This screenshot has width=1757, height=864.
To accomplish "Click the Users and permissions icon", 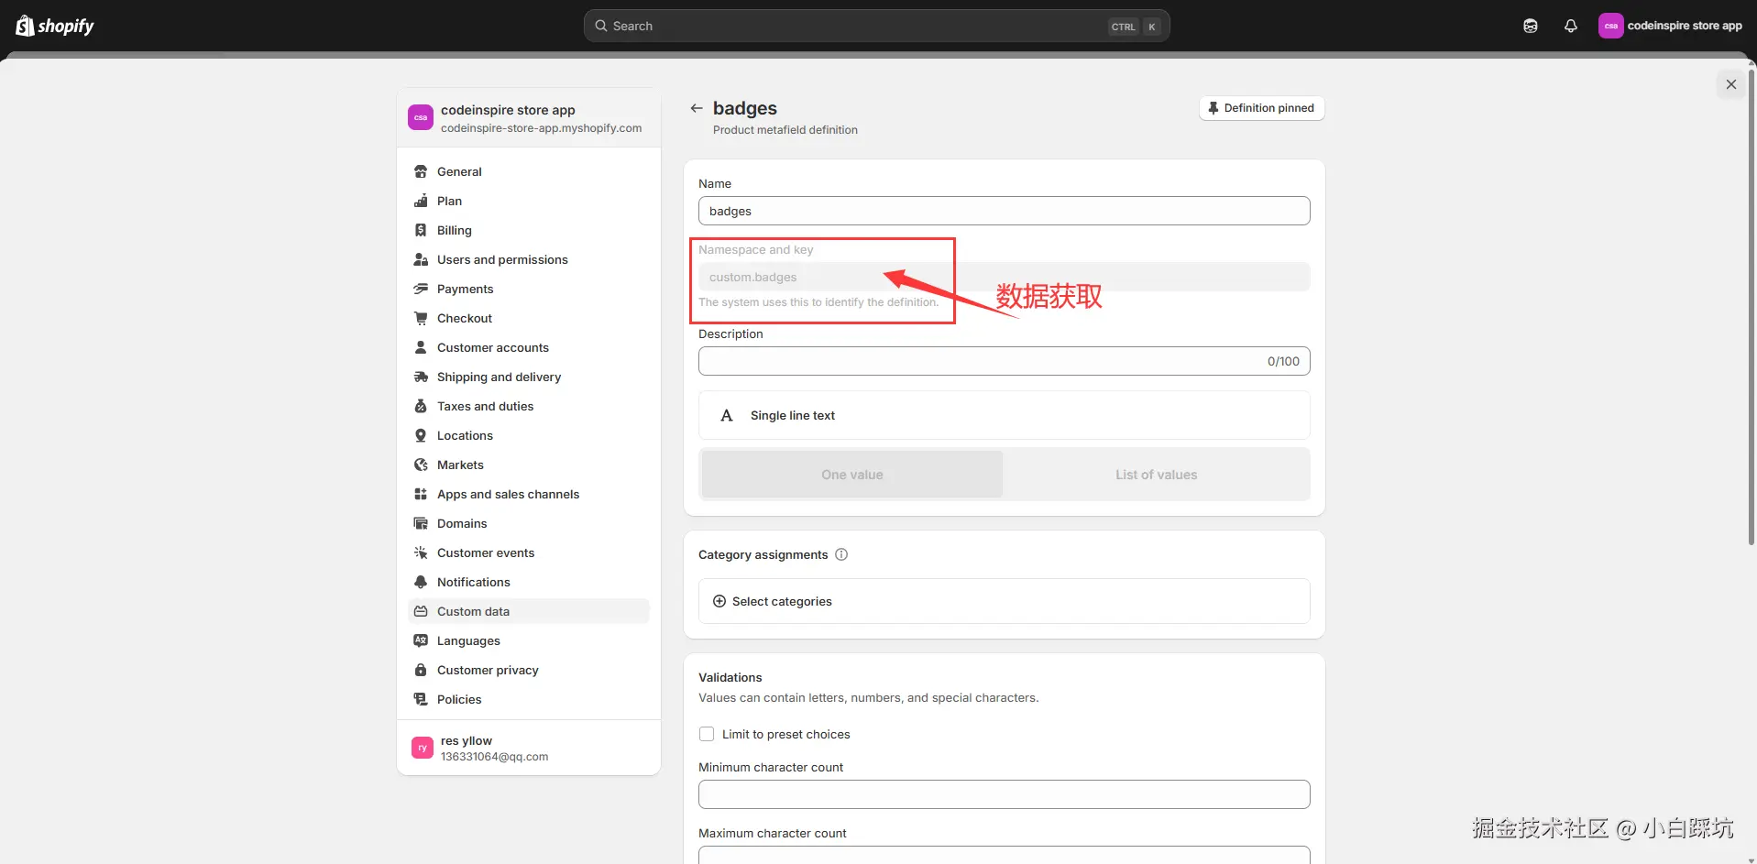I will [x=421, y=259].
